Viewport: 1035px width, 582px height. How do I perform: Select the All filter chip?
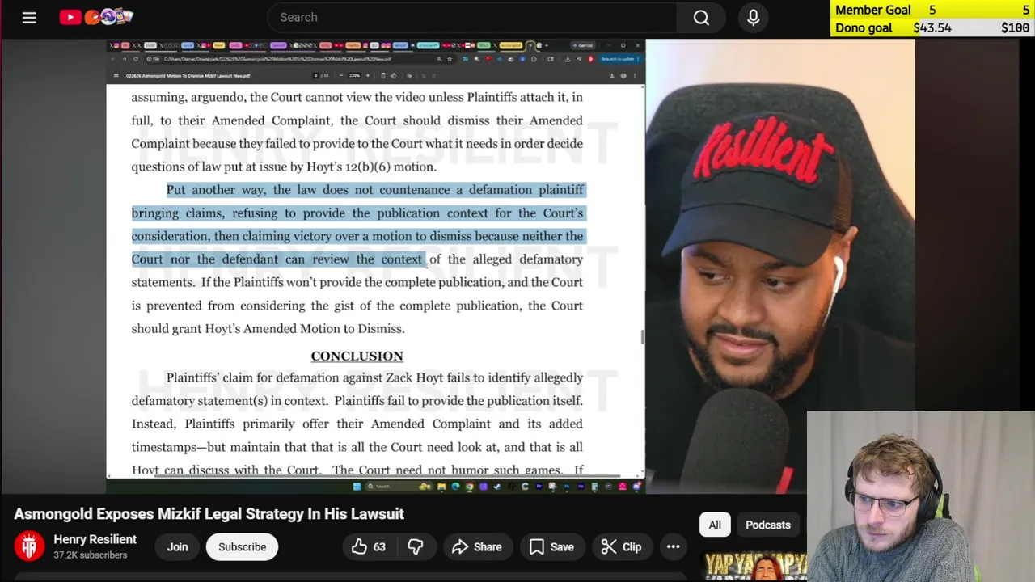(x=715, y=525)
